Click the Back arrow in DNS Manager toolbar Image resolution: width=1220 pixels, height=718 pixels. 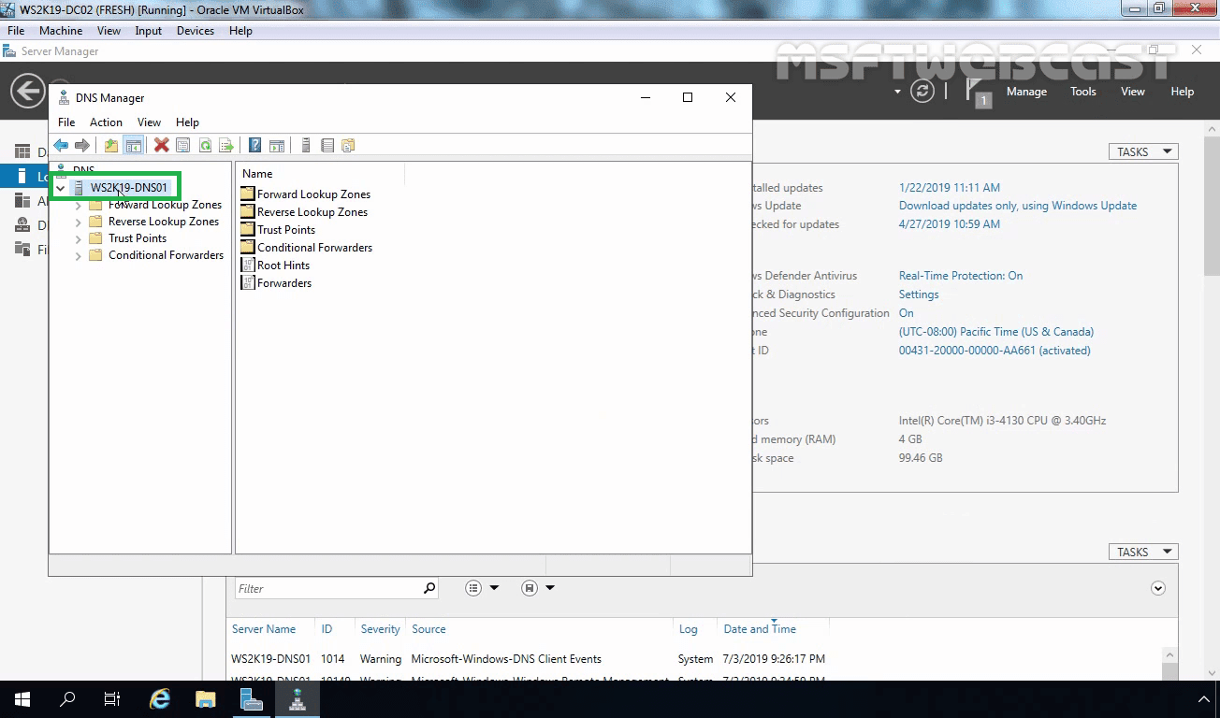tap(61, 145)
